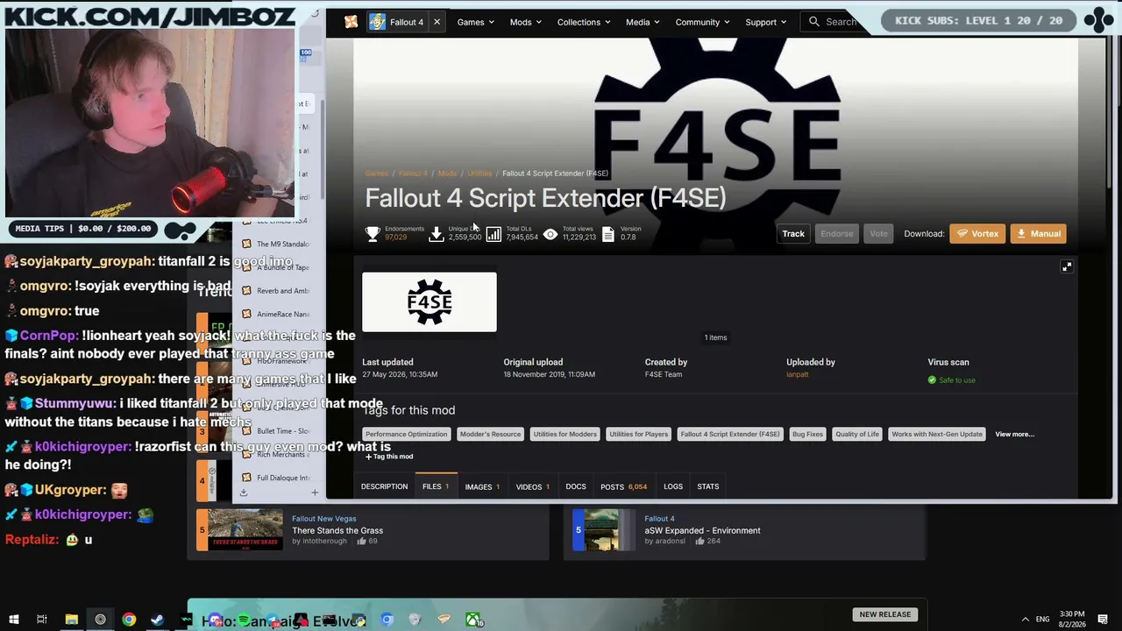
Task: Select the Bug Fixes tag
Action: pyautogui.click(x=807, y=434)
